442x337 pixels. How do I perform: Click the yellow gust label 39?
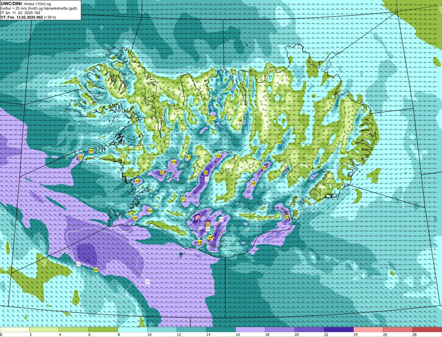(x=210, y=237)
